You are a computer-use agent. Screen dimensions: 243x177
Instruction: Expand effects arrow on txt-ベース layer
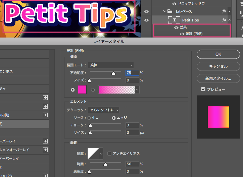(x=229, y=11)
